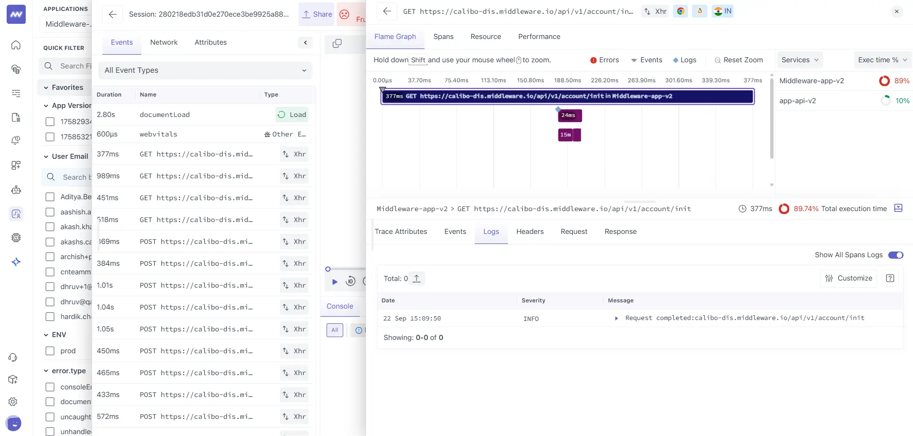Open the AI bot assistant from the sidebar
This screenshot has width=913, height=436.
[16, 190]
